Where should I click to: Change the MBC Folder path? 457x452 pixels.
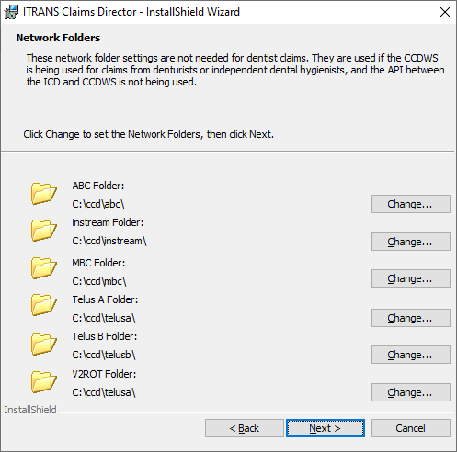point(411,278)
